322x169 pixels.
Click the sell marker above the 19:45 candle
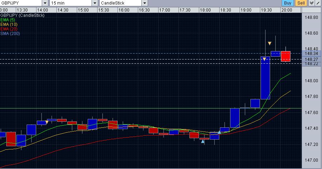(x=270, y=43)
